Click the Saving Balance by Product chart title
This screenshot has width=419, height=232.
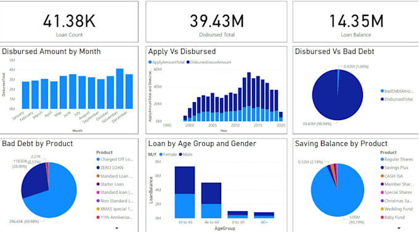(341, 143)
